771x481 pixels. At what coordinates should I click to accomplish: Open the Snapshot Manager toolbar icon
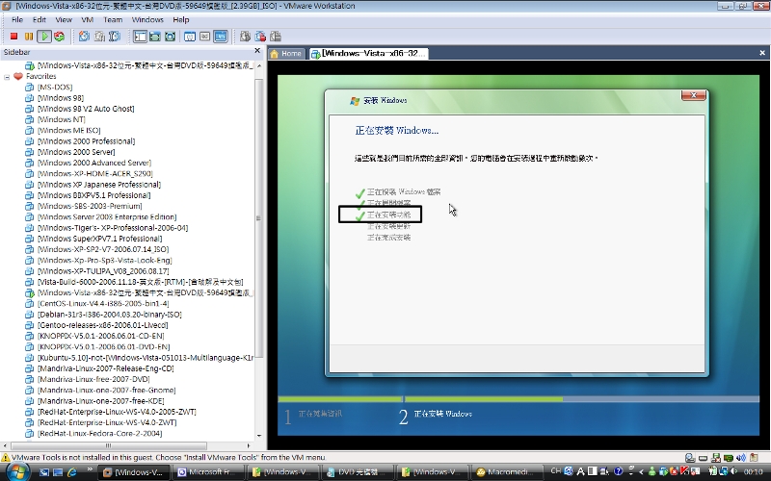coord(114,37)
